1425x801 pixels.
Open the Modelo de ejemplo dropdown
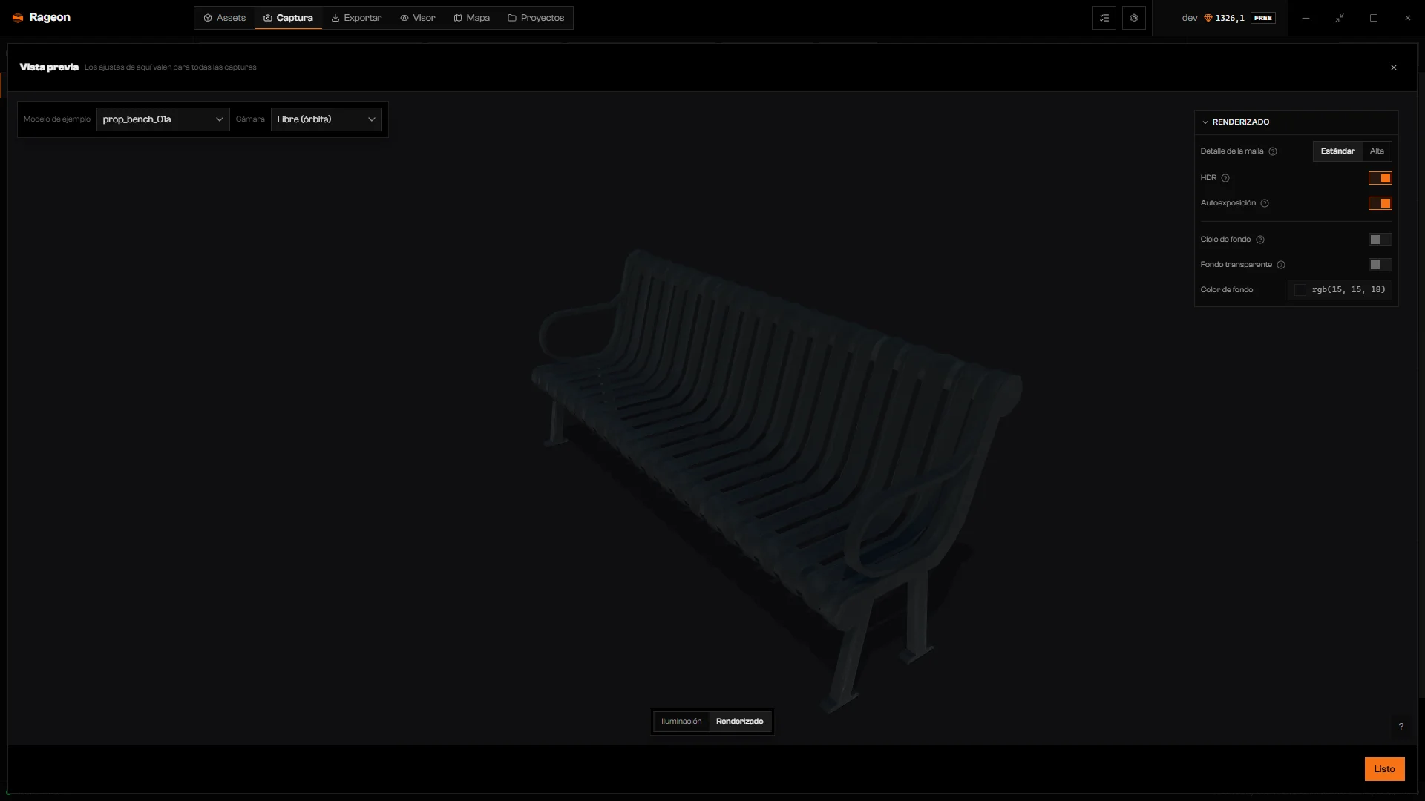(163, 119)
